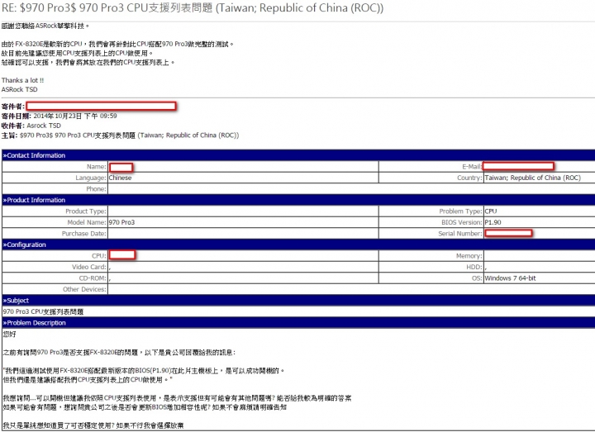Click the redacted Serial Number field
The height and width of the screenshot is (432, 595).
(x=508, y=233)
